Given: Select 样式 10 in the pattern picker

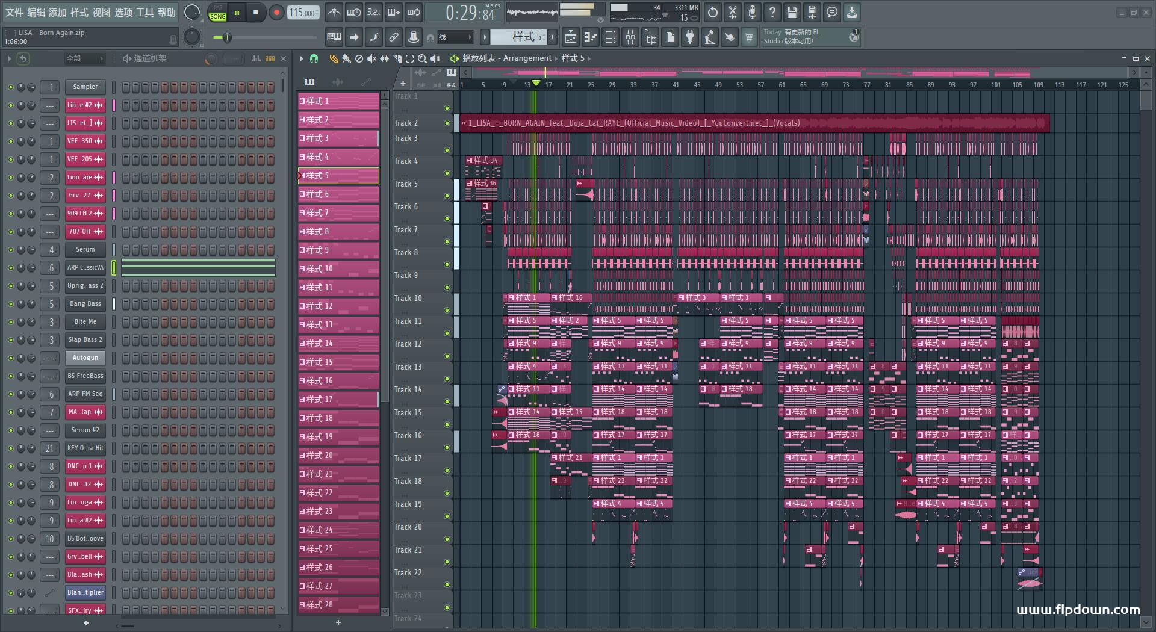Looking at the screenshot, I should coord(338,269).
